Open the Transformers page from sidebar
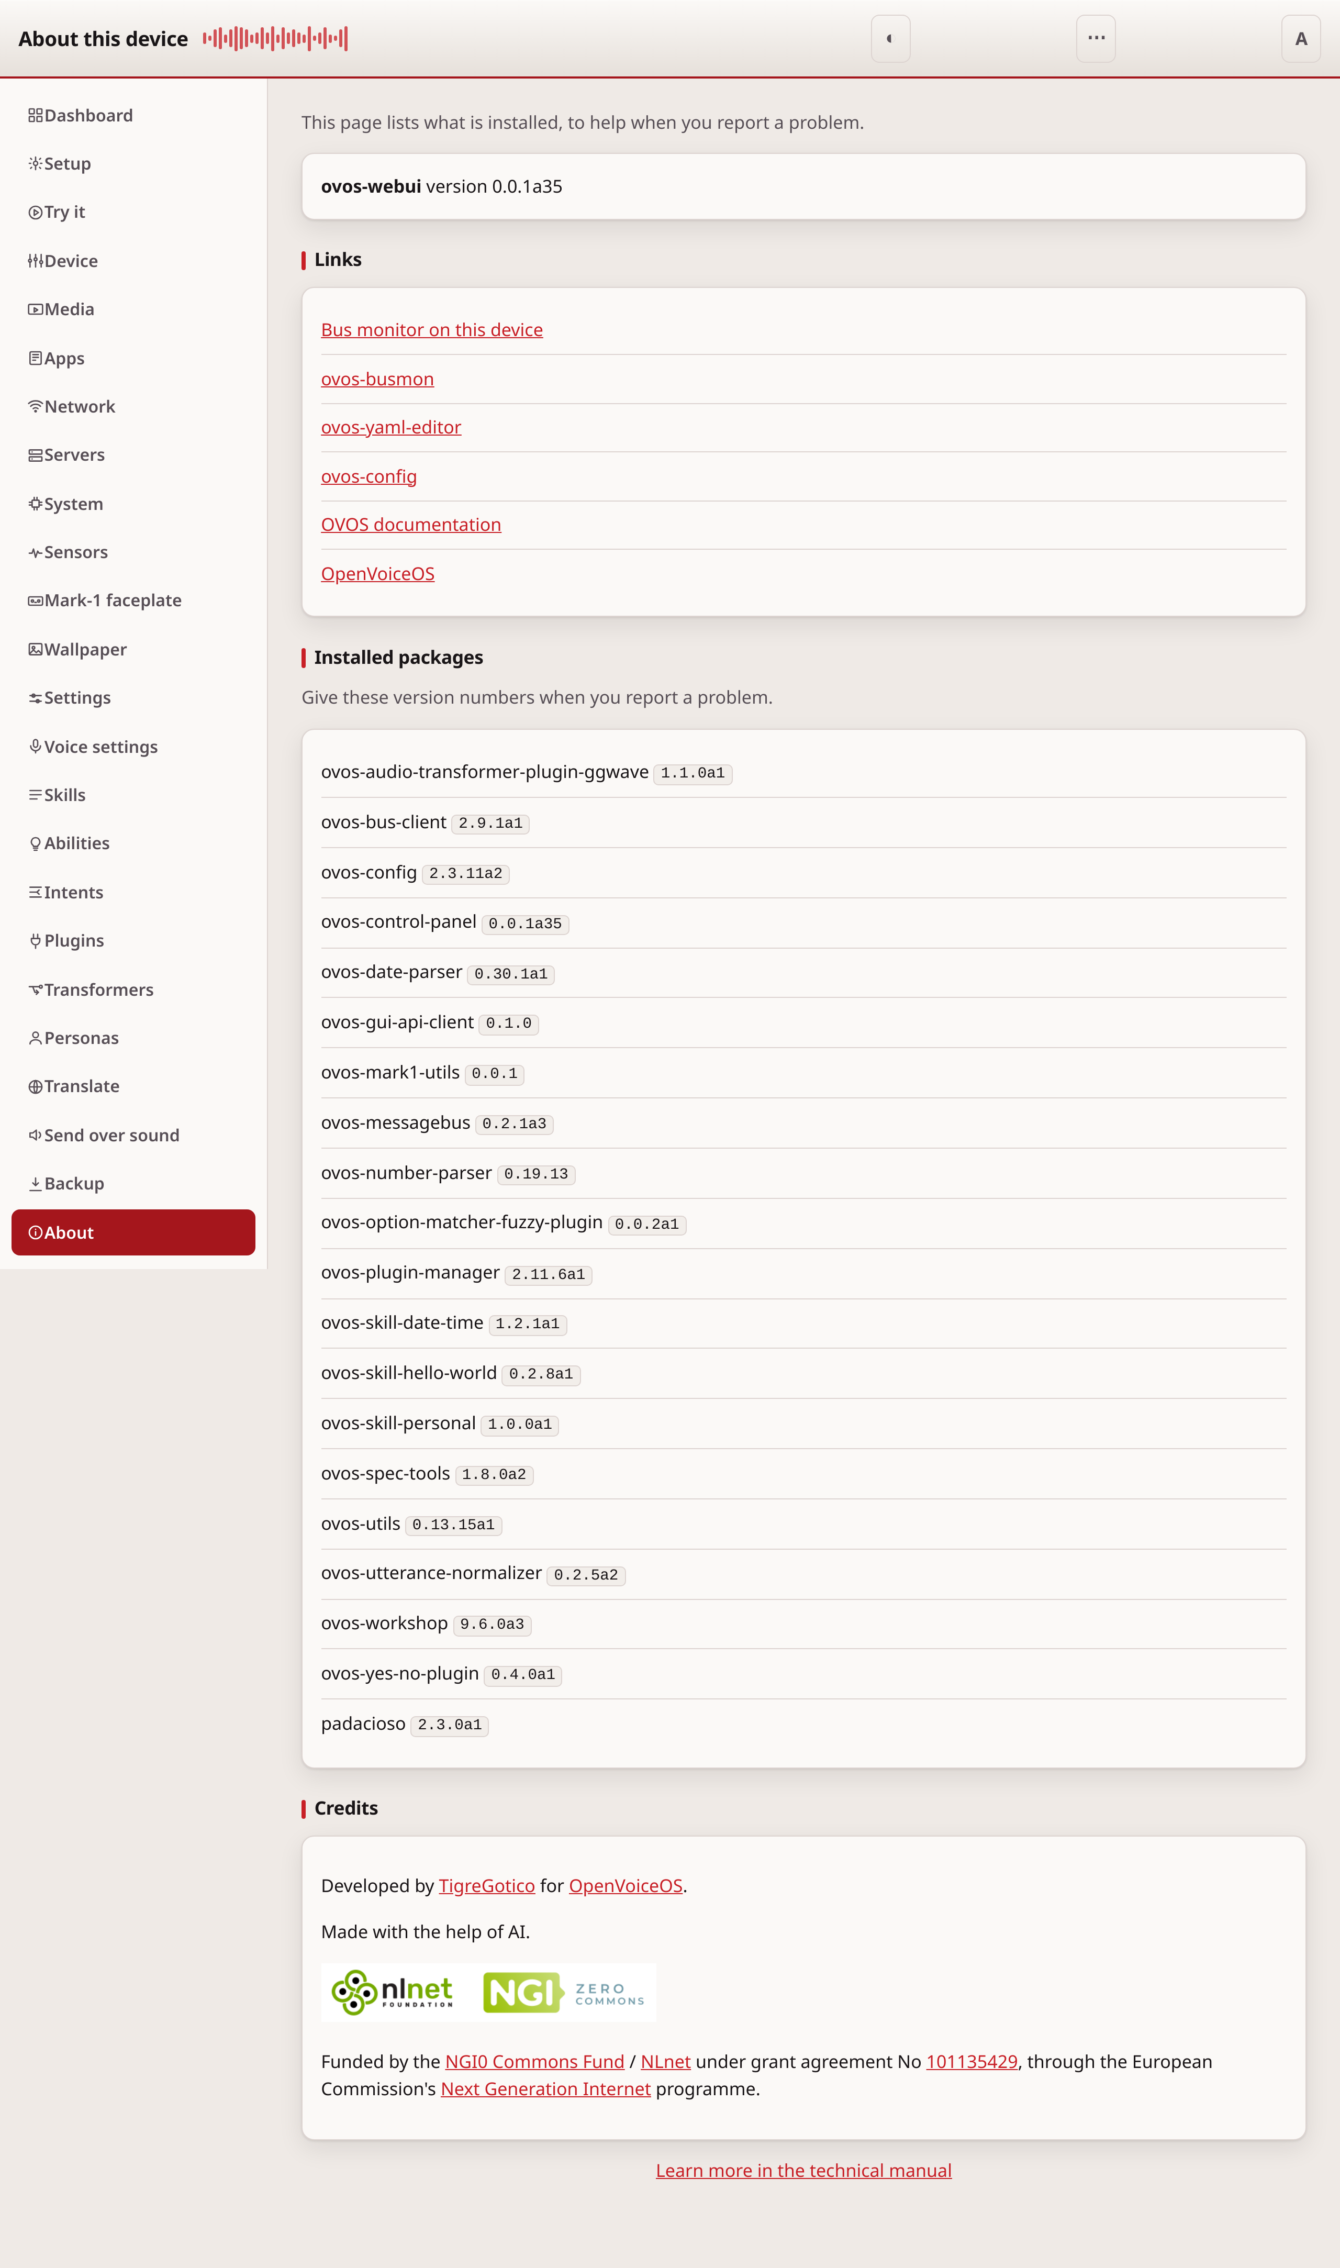 133,990
